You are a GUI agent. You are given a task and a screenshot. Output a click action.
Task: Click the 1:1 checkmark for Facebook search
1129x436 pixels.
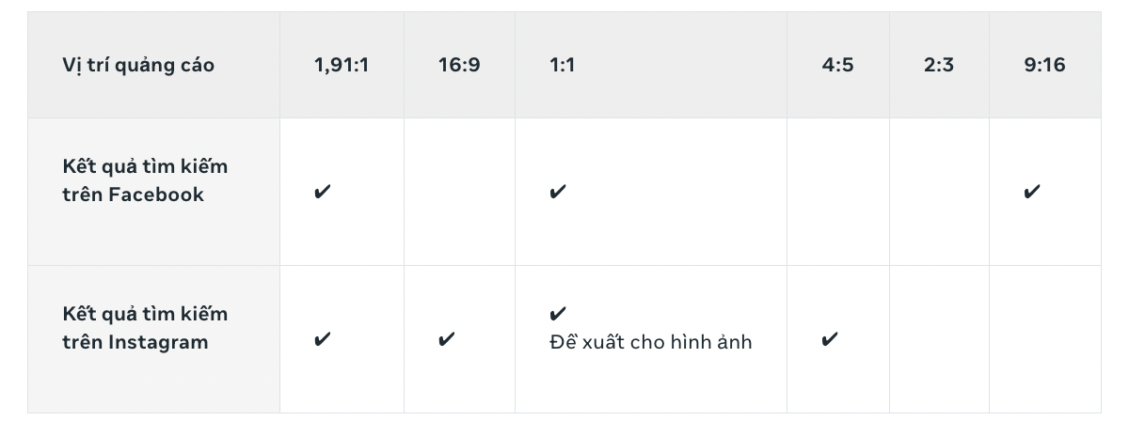558,193
